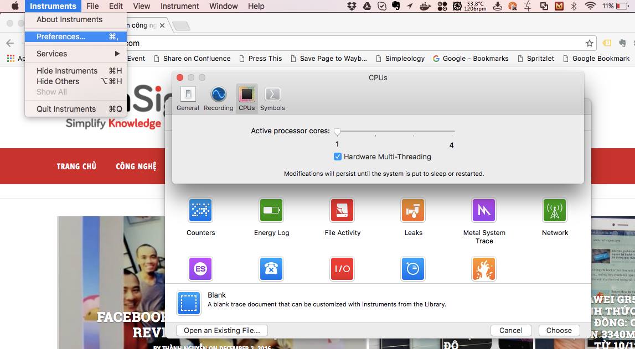Screen dimensions: 635x349
Task: Select the purple ES template icon
Action: coord(200,269)
